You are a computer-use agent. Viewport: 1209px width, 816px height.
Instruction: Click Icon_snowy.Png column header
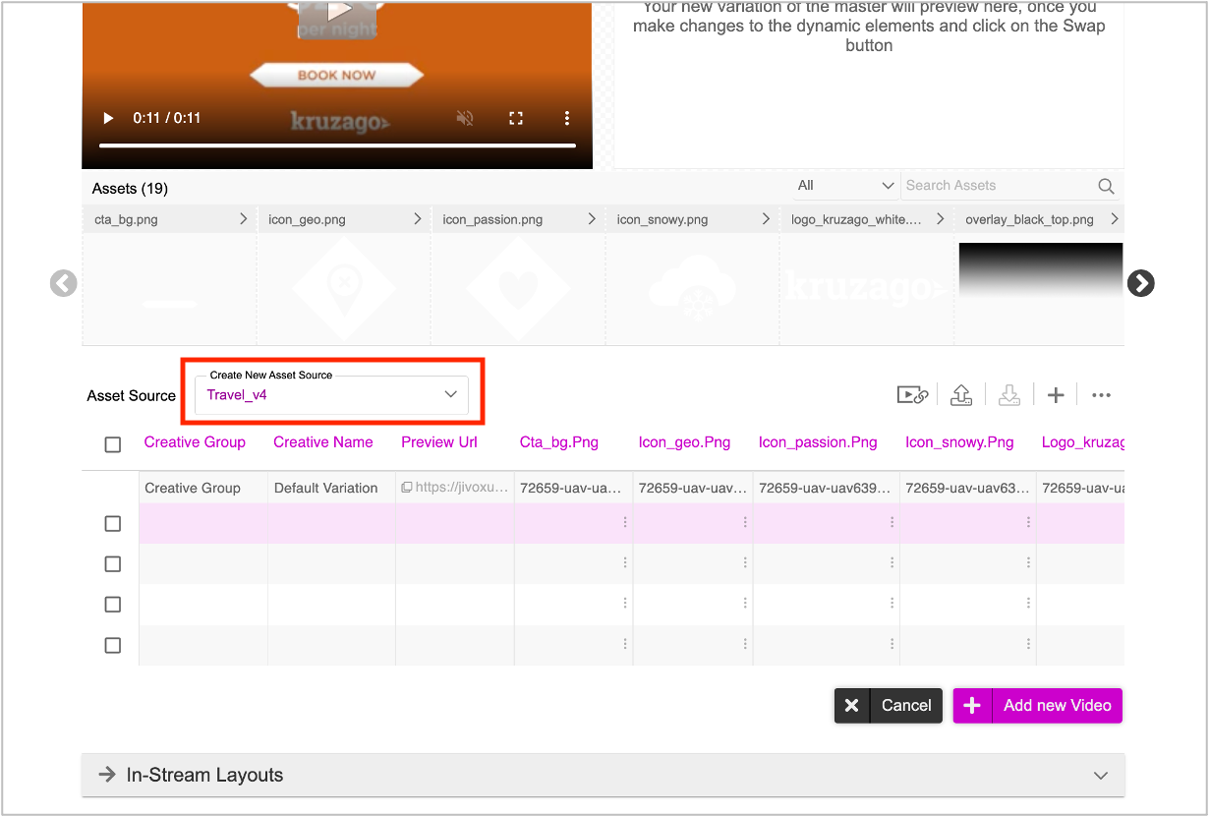[x=959, y=442]
